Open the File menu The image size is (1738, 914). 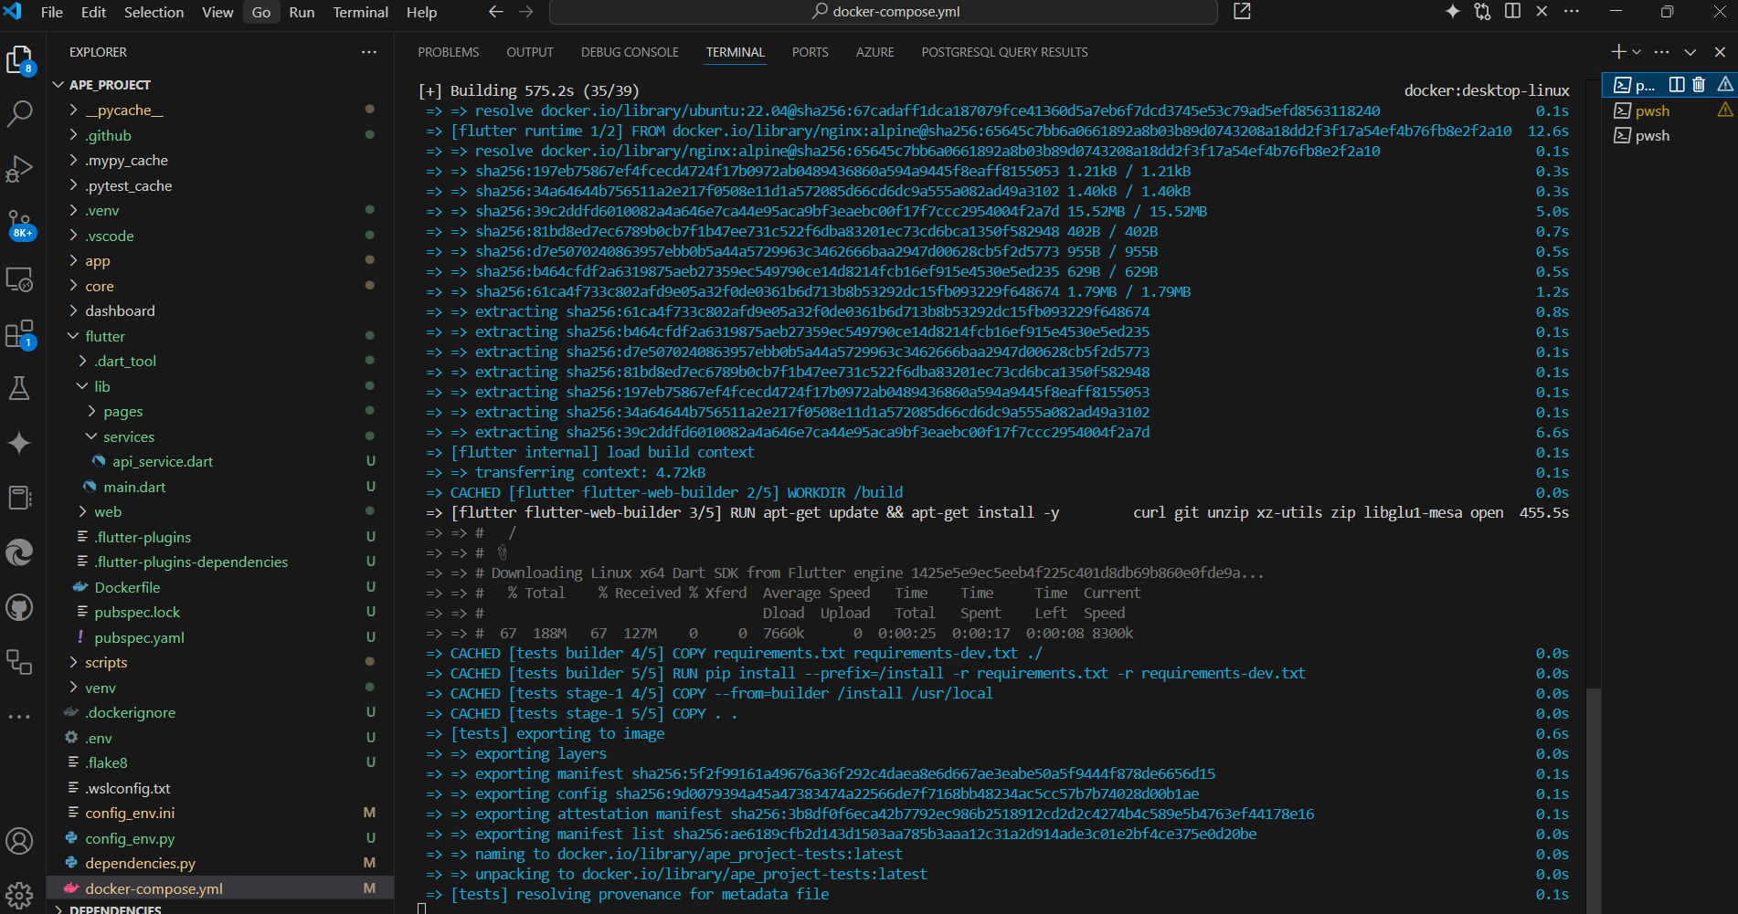52,12
